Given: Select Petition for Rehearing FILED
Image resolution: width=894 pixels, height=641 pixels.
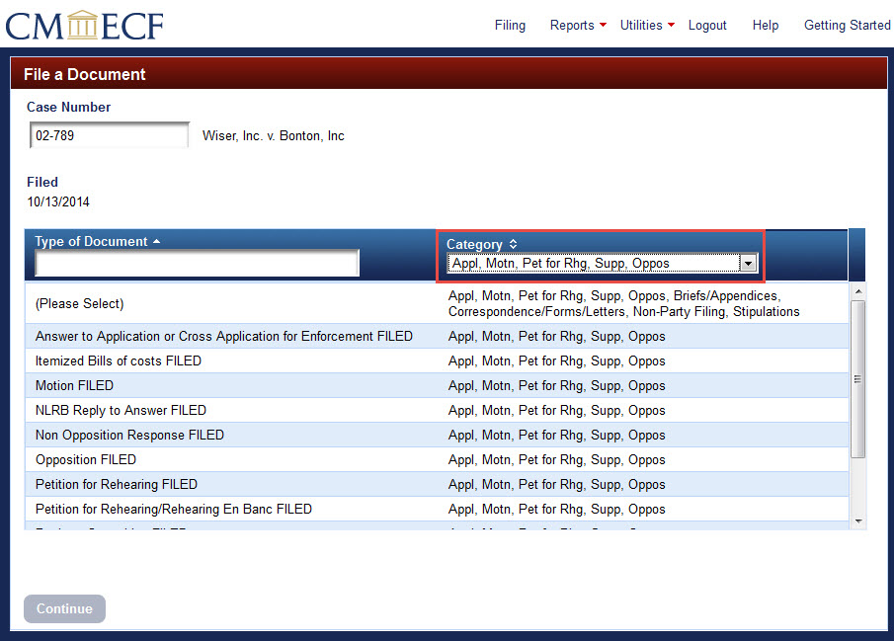Looking at the screenshot, I should (437, 484).
